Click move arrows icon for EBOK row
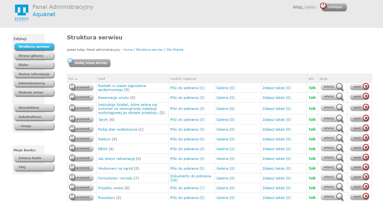383x202 pixels. 72,148
